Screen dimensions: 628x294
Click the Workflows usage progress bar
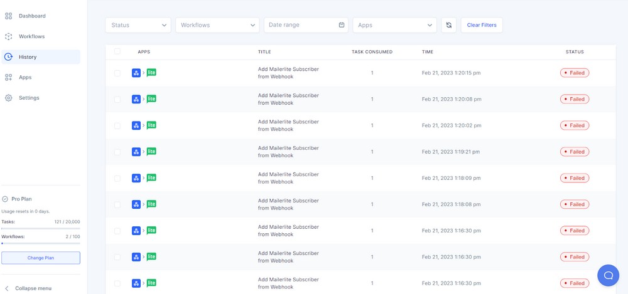click(x=41, y=243)
